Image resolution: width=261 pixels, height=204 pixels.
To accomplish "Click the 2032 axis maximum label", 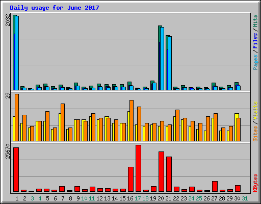I will [8, 20].
